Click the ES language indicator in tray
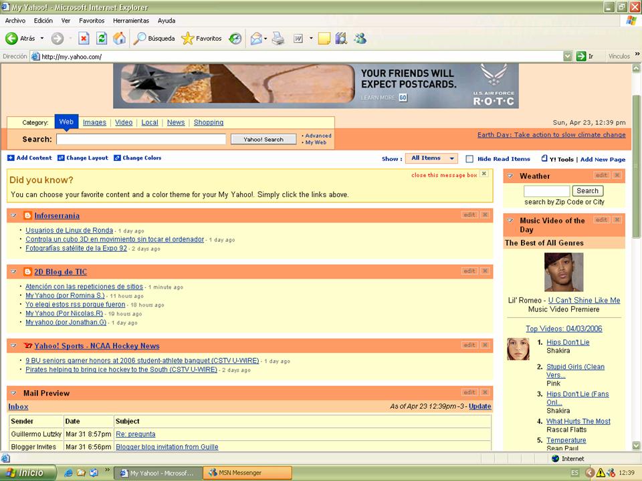This screenshot has width=642, height=481. (x=575, y=473)
